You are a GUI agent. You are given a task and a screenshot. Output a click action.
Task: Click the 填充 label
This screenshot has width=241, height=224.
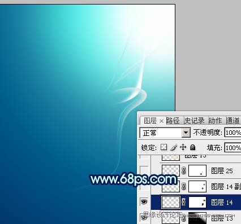pyautogui.click(x=214, y=148)
